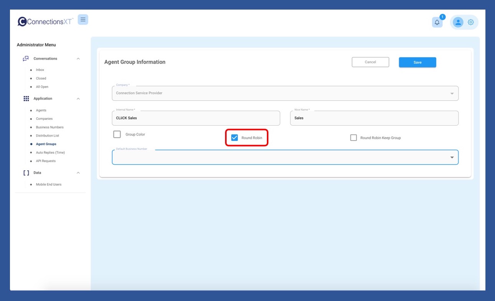Enable Round Robin Keep Group checkbox
The height and width of the screenshot is (301, 495).
(x=354, y=138)
